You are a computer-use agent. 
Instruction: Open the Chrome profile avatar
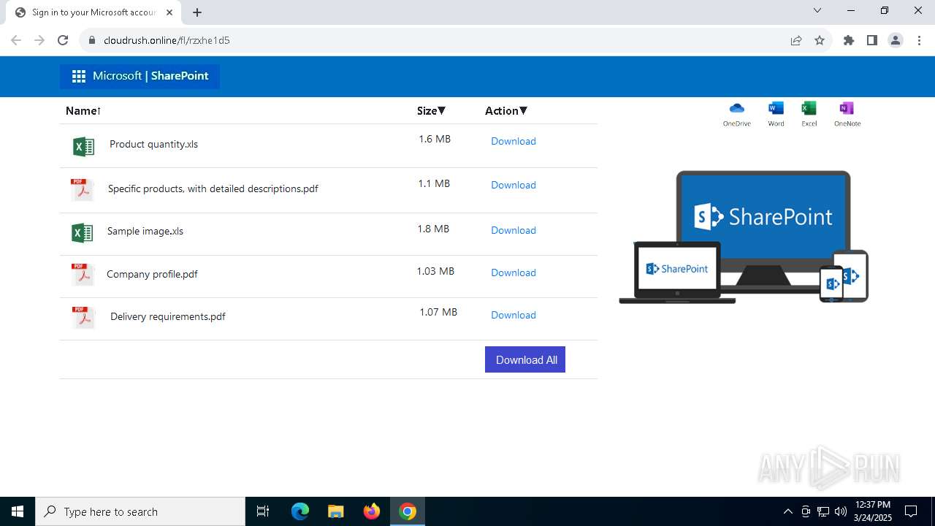(x=896, y=40)
